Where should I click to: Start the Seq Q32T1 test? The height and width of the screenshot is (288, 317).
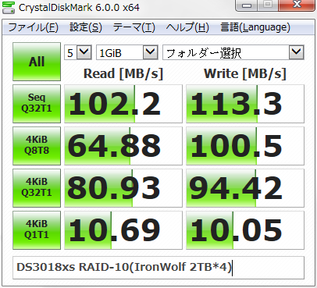[37, 104]
